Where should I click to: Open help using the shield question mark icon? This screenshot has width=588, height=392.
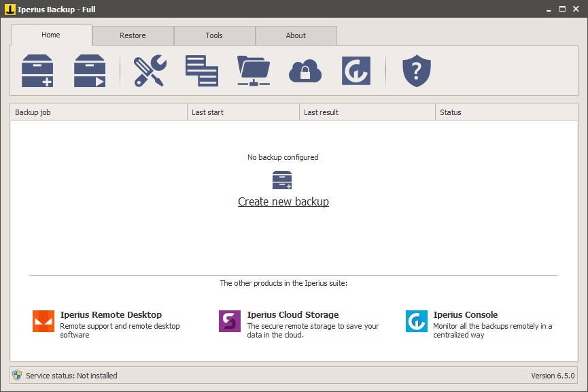416,70
